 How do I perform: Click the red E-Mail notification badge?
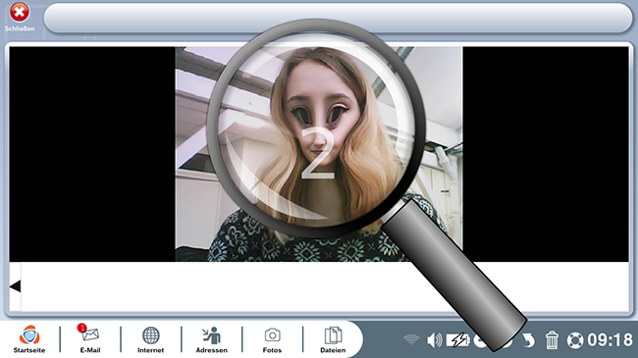tap(81, 328)
